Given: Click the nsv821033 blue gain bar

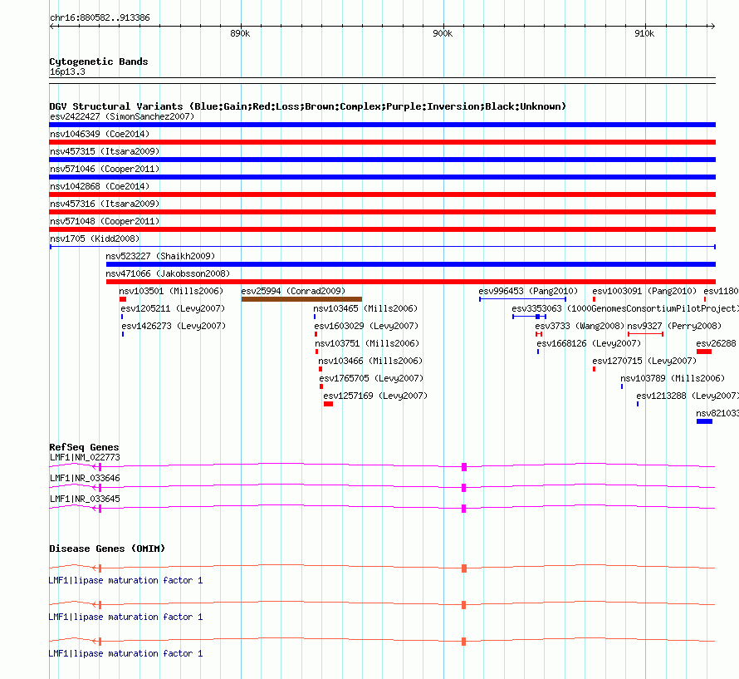Looking at the screenshot, I should point(705,421).
